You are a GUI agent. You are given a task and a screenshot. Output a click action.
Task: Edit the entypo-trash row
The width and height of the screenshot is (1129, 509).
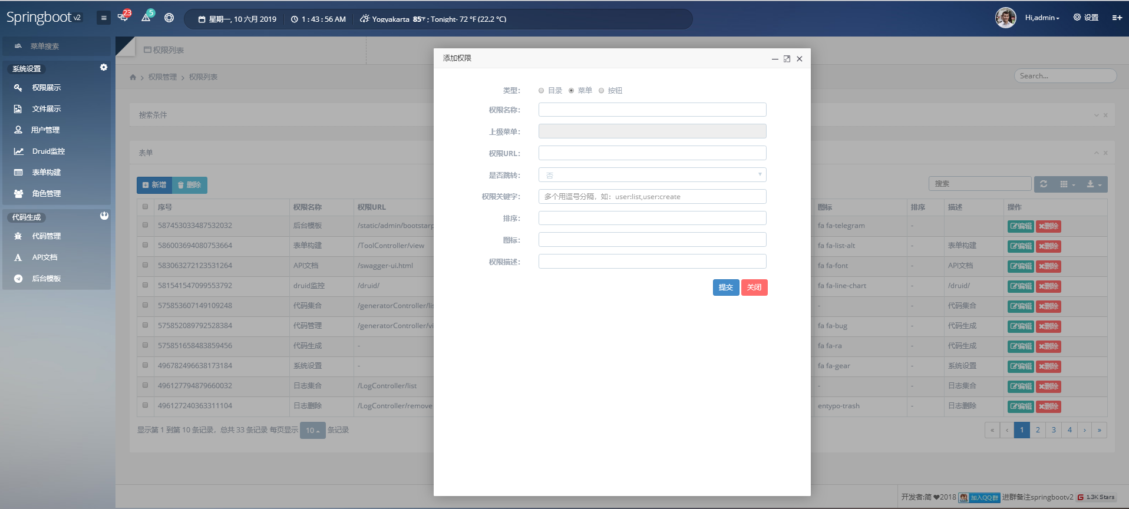click(x=1021, y=406)
